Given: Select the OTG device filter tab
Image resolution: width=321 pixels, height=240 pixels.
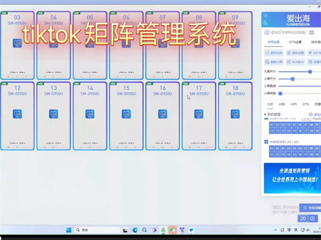Looking at the screenshot, I should (x=305, y=104).
